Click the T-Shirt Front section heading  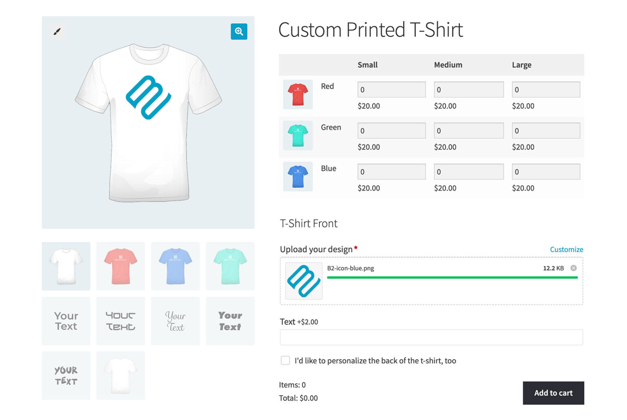point(309,223)
